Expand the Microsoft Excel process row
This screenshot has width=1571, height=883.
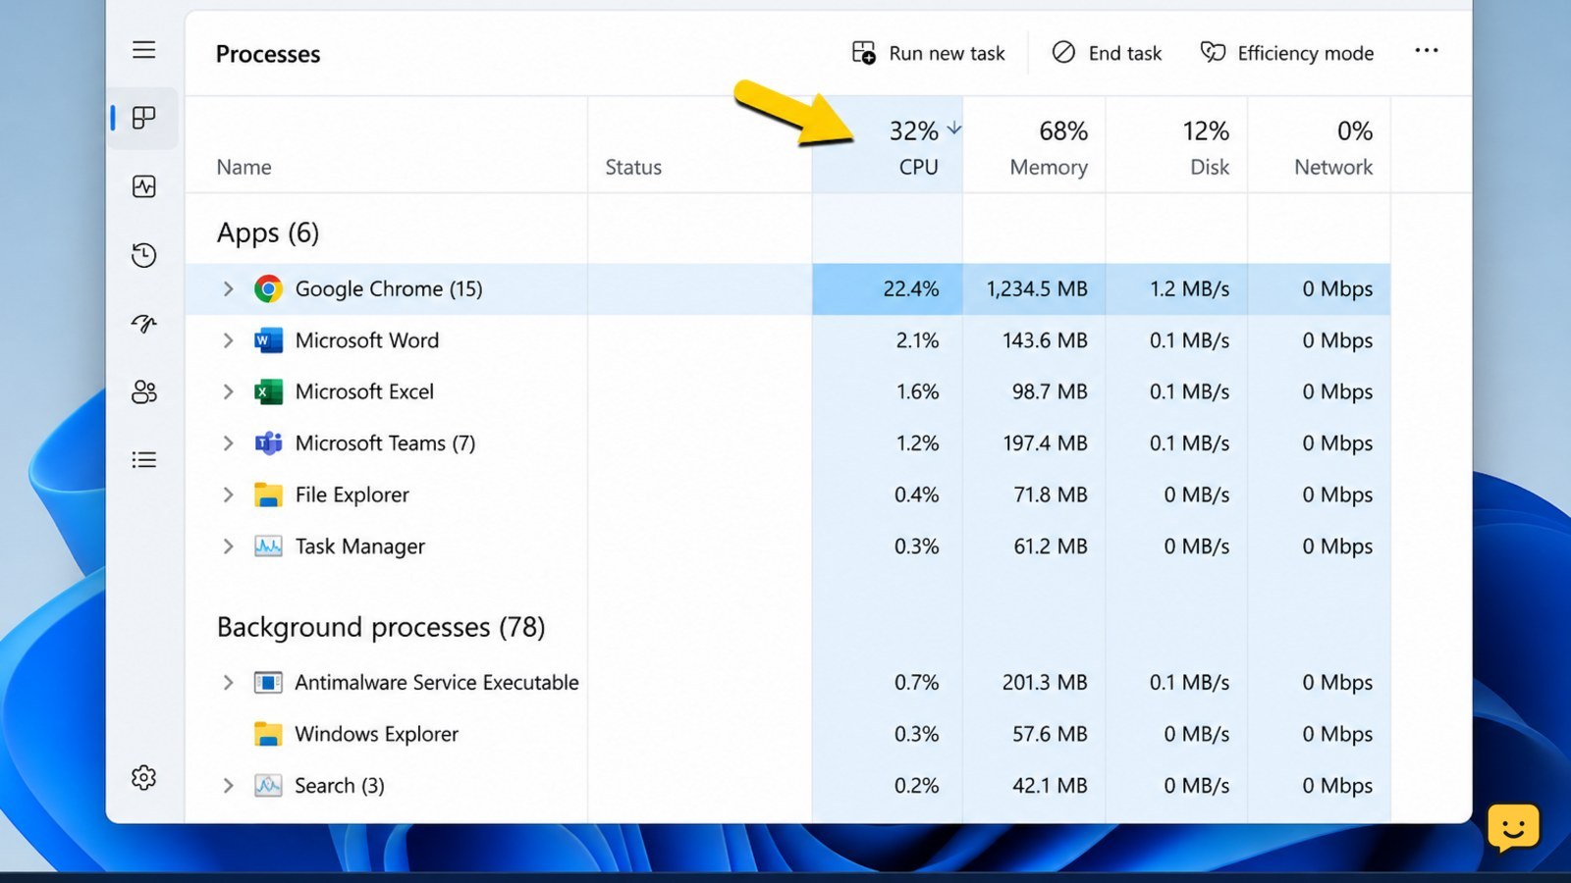pos(228,391)
